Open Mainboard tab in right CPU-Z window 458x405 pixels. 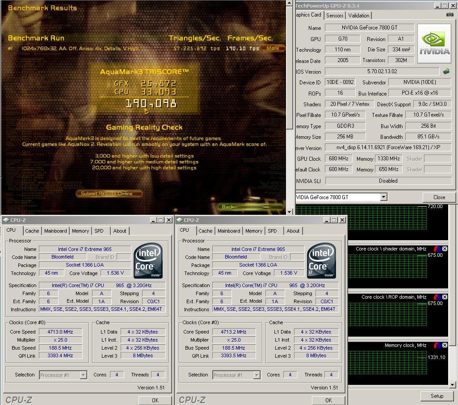pos(229,231)
